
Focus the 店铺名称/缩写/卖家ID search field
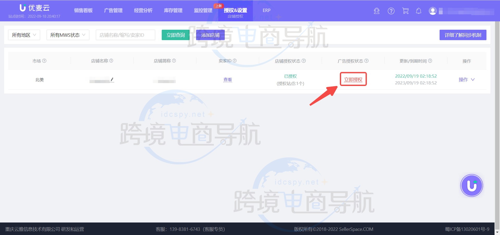(125, 35)
